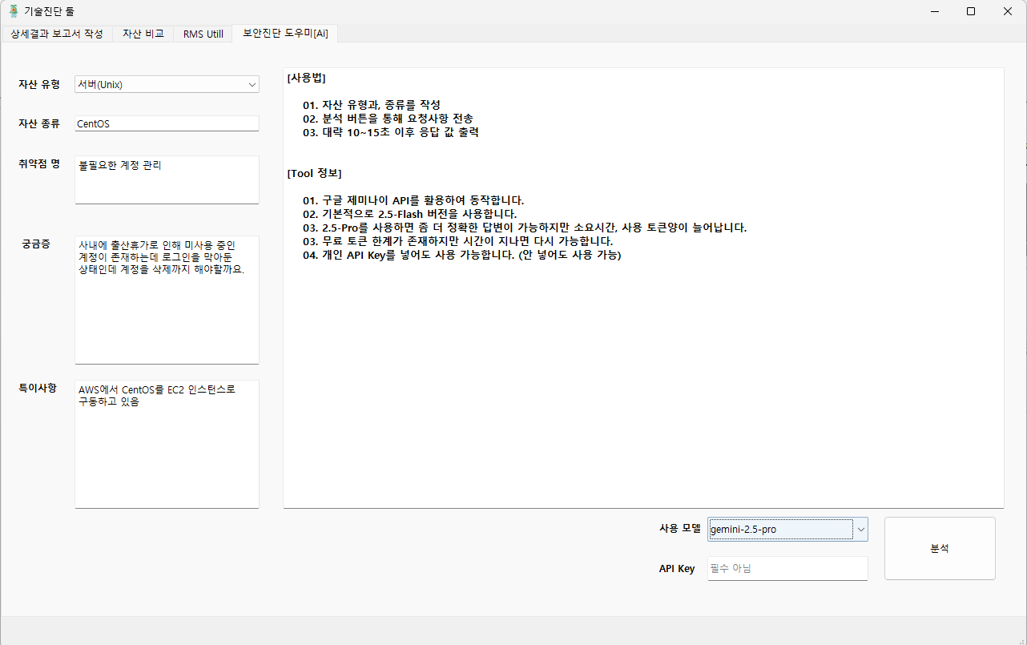1027x645 pixels.
Task: Click the API Key input field
Action: point(787,569)
